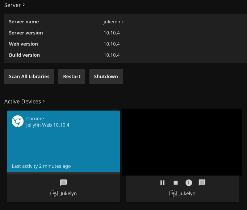247x210 pixels.
Task: Select the server name value jukemini
Action: [113, 22]
